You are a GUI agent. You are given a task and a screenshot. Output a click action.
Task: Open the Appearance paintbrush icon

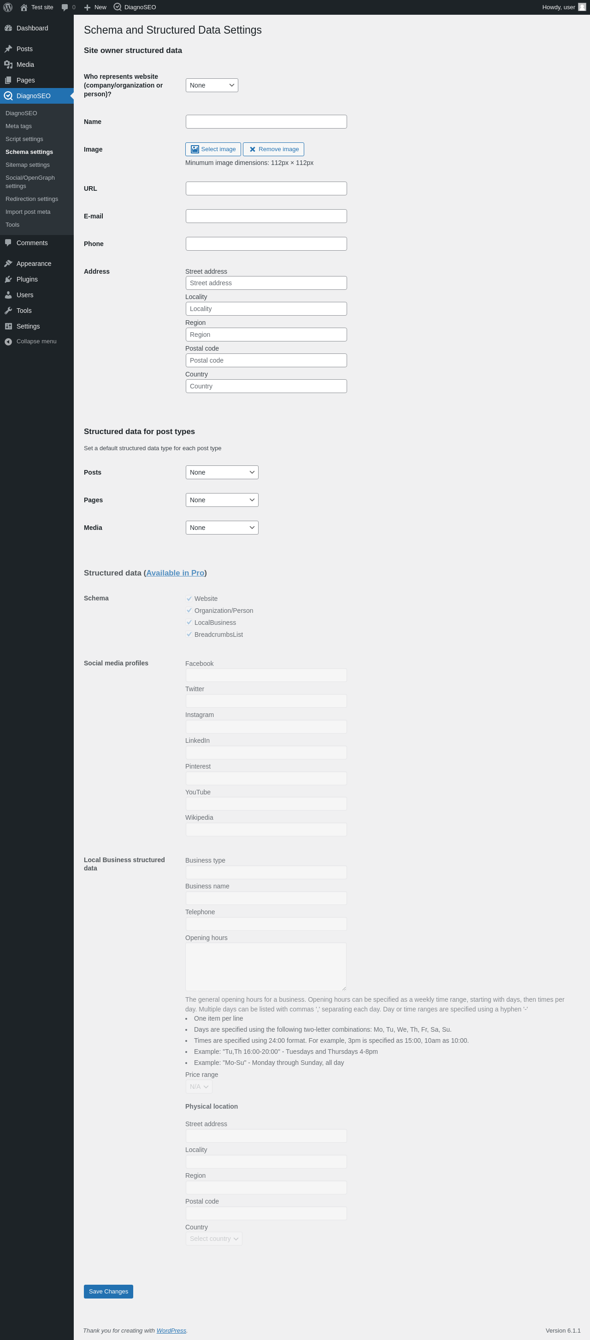8,264
